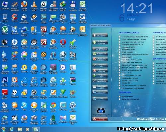Check AIDA64 Extreme Engineer in wizard list
166x132 pixels.
point(119,39)
